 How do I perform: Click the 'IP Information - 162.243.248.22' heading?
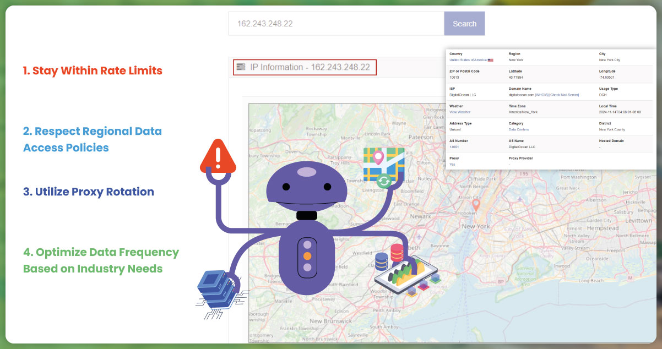(x=310, y=67)
